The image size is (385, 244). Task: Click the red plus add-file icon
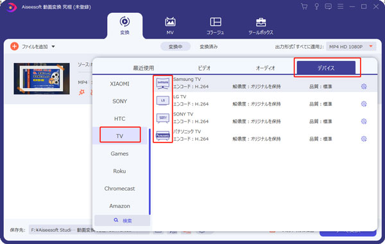pyautogui.click(x=15, y=46)
